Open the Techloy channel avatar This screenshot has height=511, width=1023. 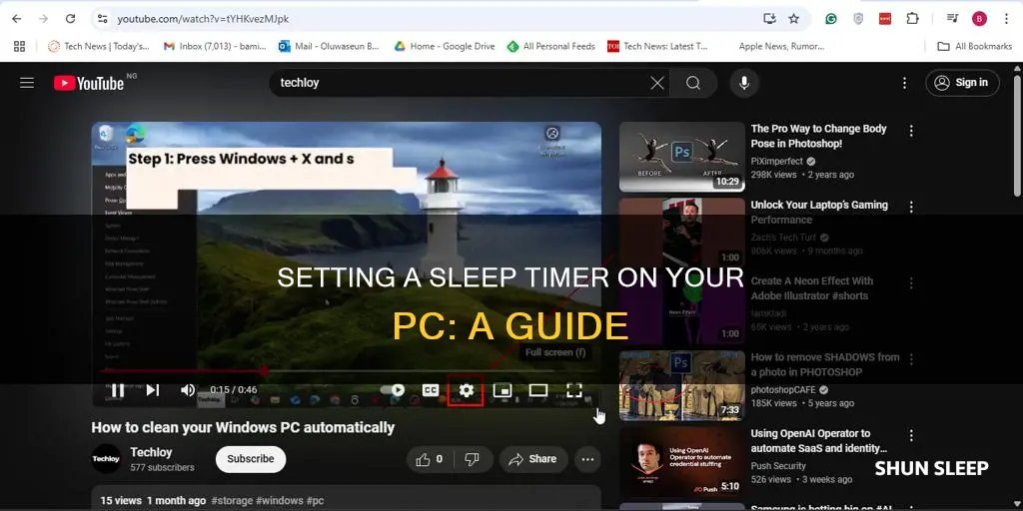pyautogui.click(x=106, y=459)
